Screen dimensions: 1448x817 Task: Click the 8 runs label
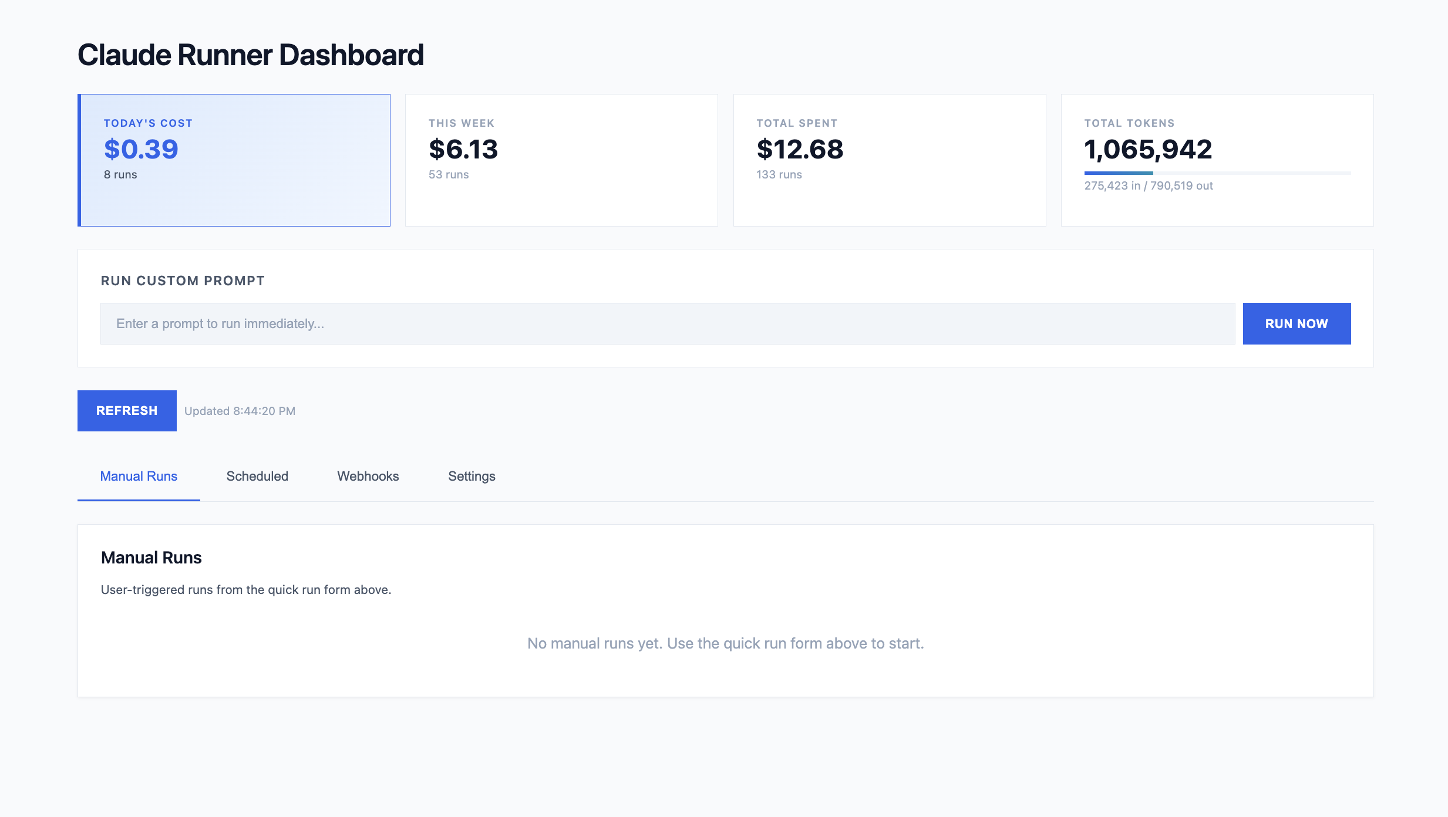(x=119, y=174)
